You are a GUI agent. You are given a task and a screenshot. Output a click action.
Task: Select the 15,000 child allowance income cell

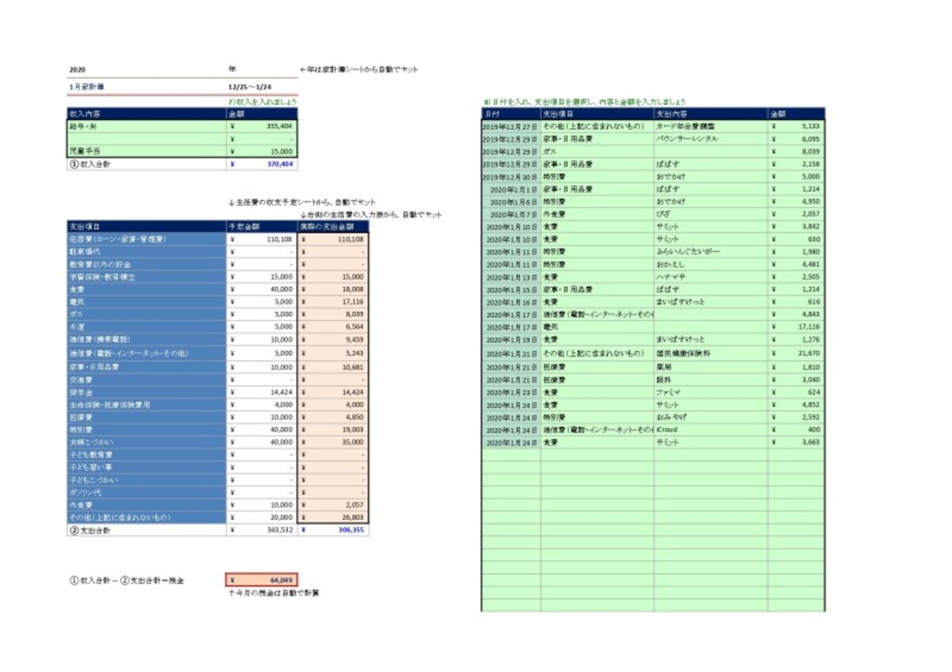[x=260, y=151]
